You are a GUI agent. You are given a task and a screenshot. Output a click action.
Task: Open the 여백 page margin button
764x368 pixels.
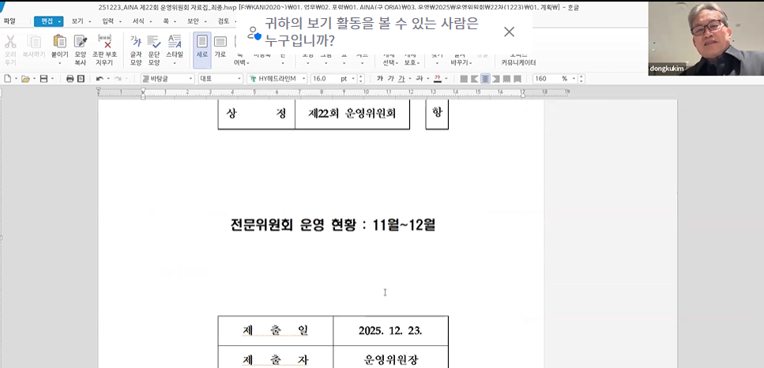tap(241, 59)
